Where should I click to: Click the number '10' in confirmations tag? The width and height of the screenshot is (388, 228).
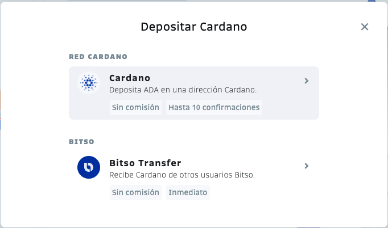(x=196, y=107)
